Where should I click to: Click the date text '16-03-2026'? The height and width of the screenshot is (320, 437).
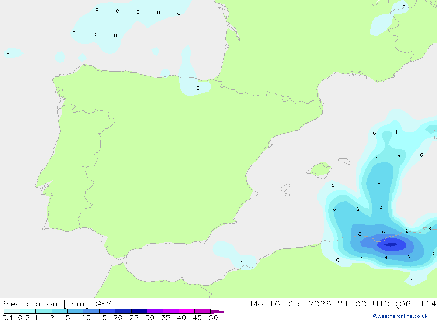pyautogui.click(x=300, y=303)
